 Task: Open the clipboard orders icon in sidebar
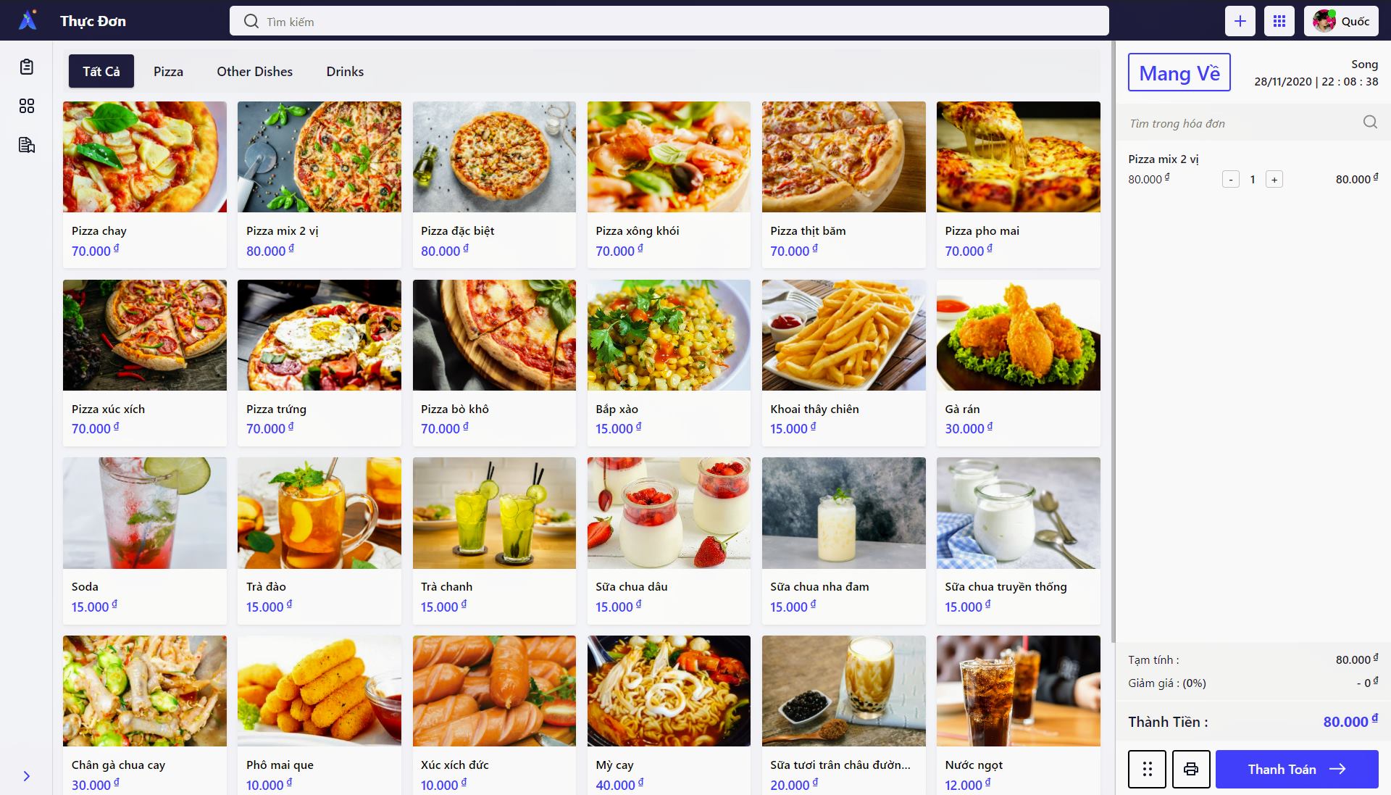click(x=27, y=67)
